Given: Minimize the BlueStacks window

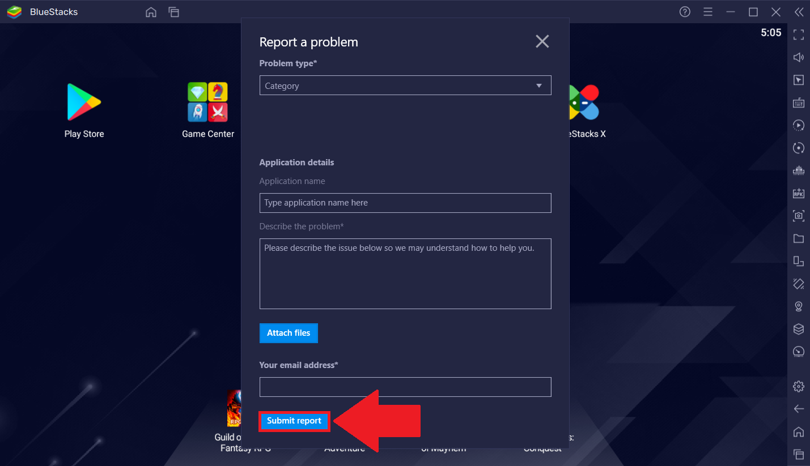Looking at the screenshot, I should pyautogui.click(x=731, y=12).
